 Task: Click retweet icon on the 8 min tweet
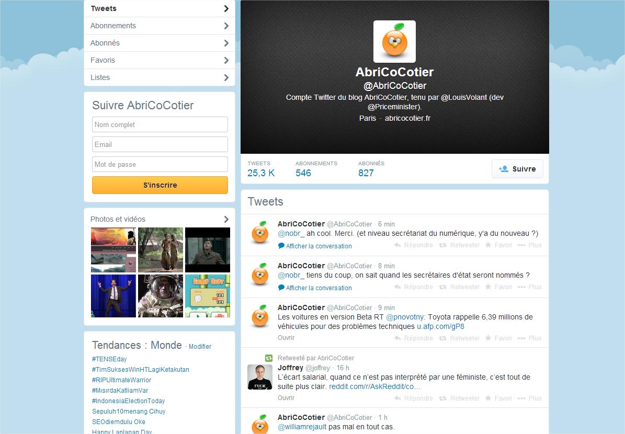(x=442, y=287)
